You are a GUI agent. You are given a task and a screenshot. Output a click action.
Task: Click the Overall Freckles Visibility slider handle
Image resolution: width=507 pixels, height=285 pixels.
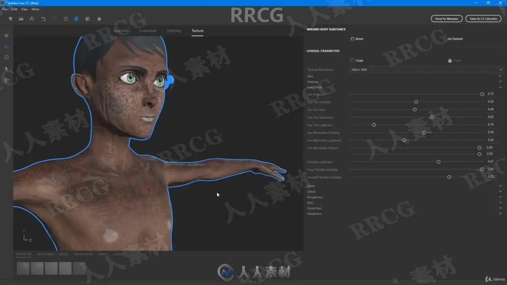pos(449,177)
